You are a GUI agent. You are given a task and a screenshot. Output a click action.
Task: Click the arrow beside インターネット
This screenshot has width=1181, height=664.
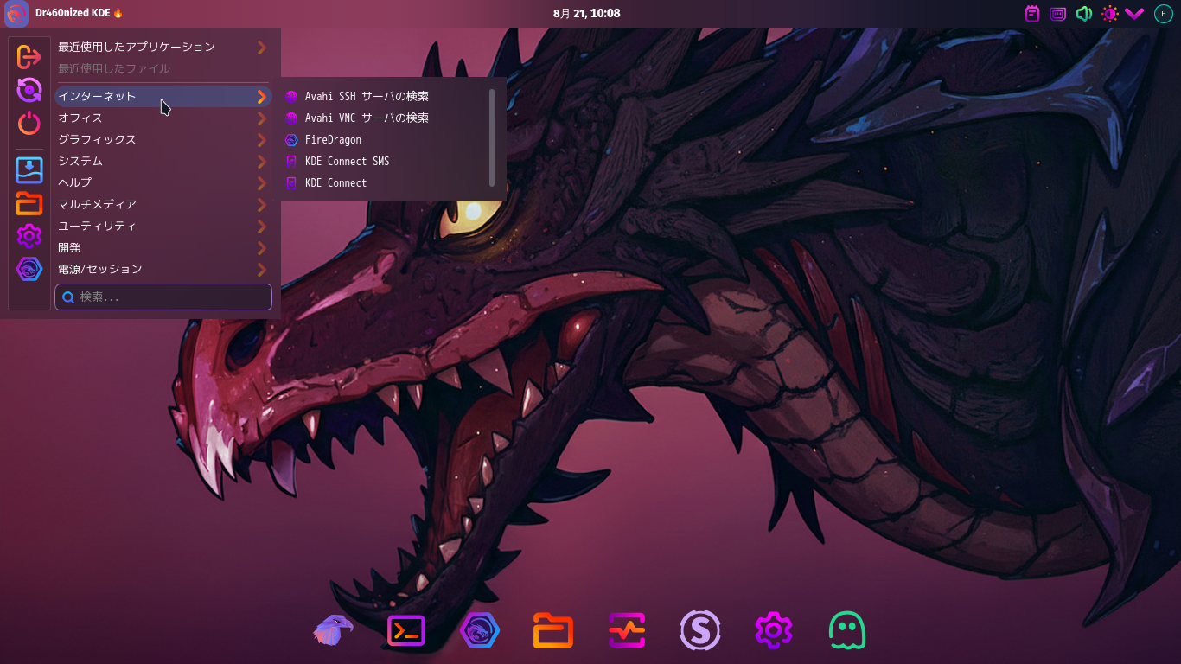[261, 97]
